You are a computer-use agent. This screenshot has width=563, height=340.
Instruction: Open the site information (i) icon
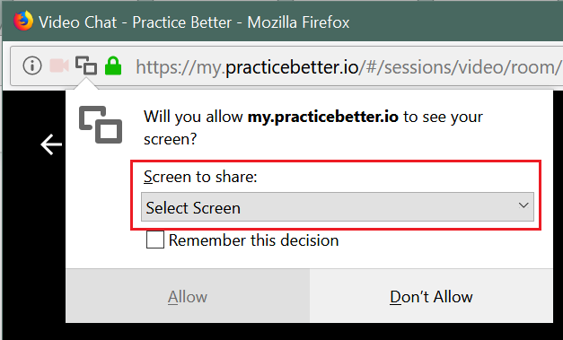coord(32,66)
